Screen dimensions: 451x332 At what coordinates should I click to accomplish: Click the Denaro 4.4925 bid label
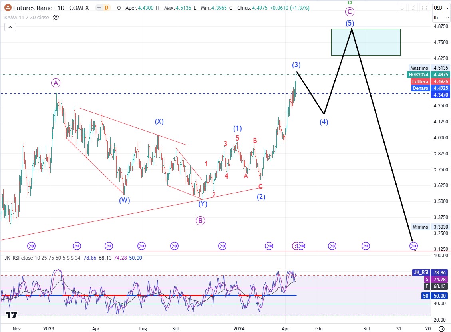pos(430,88)
